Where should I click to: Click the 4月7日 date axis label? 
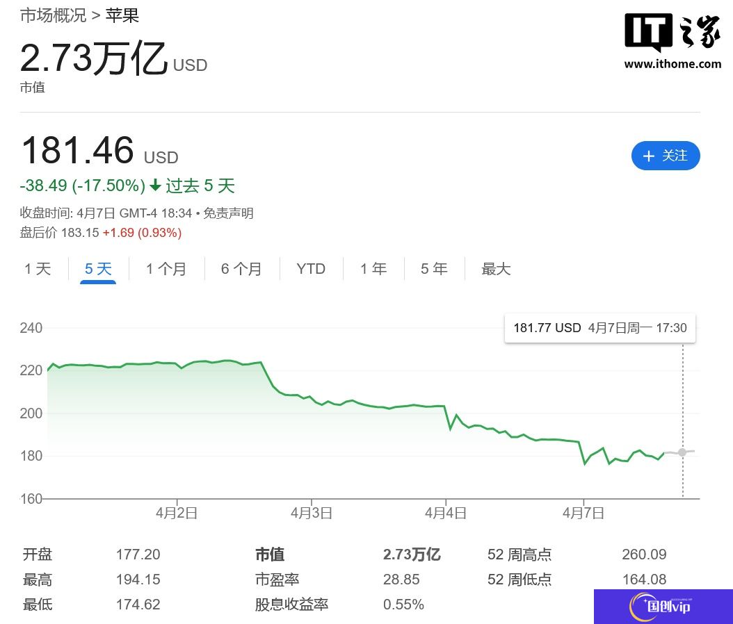pyautogui.click(x=583, y=513)
